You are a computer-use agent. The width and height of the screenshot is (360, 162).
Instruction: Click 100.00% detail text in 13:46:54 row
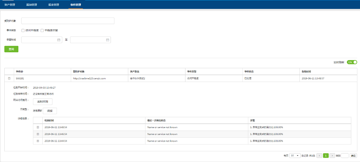266,134
